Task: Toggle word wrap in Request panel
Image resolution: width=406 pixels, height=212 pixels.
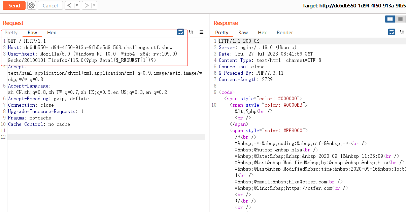Action: click(181, 32)
